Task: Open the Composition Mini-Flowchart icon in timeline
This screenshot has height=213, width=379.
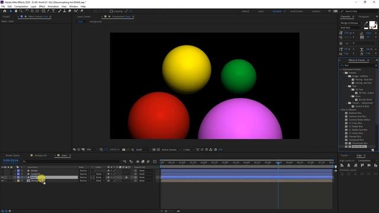Action: tap(124, 162)
